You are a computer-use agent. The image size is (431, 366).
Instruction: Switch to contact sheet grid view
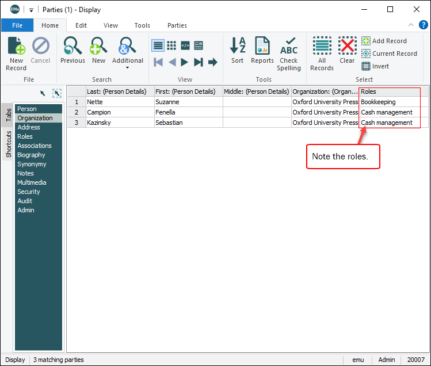(x=171, y=45)
